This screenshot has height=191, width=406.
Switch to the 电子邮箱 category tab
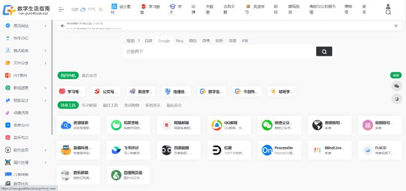tap(89, 105)
